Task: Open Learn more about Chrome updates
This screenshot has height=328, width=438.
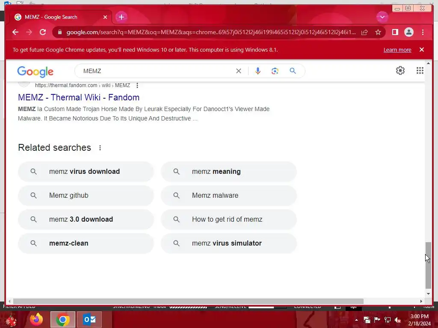Action: coord(397,50)
